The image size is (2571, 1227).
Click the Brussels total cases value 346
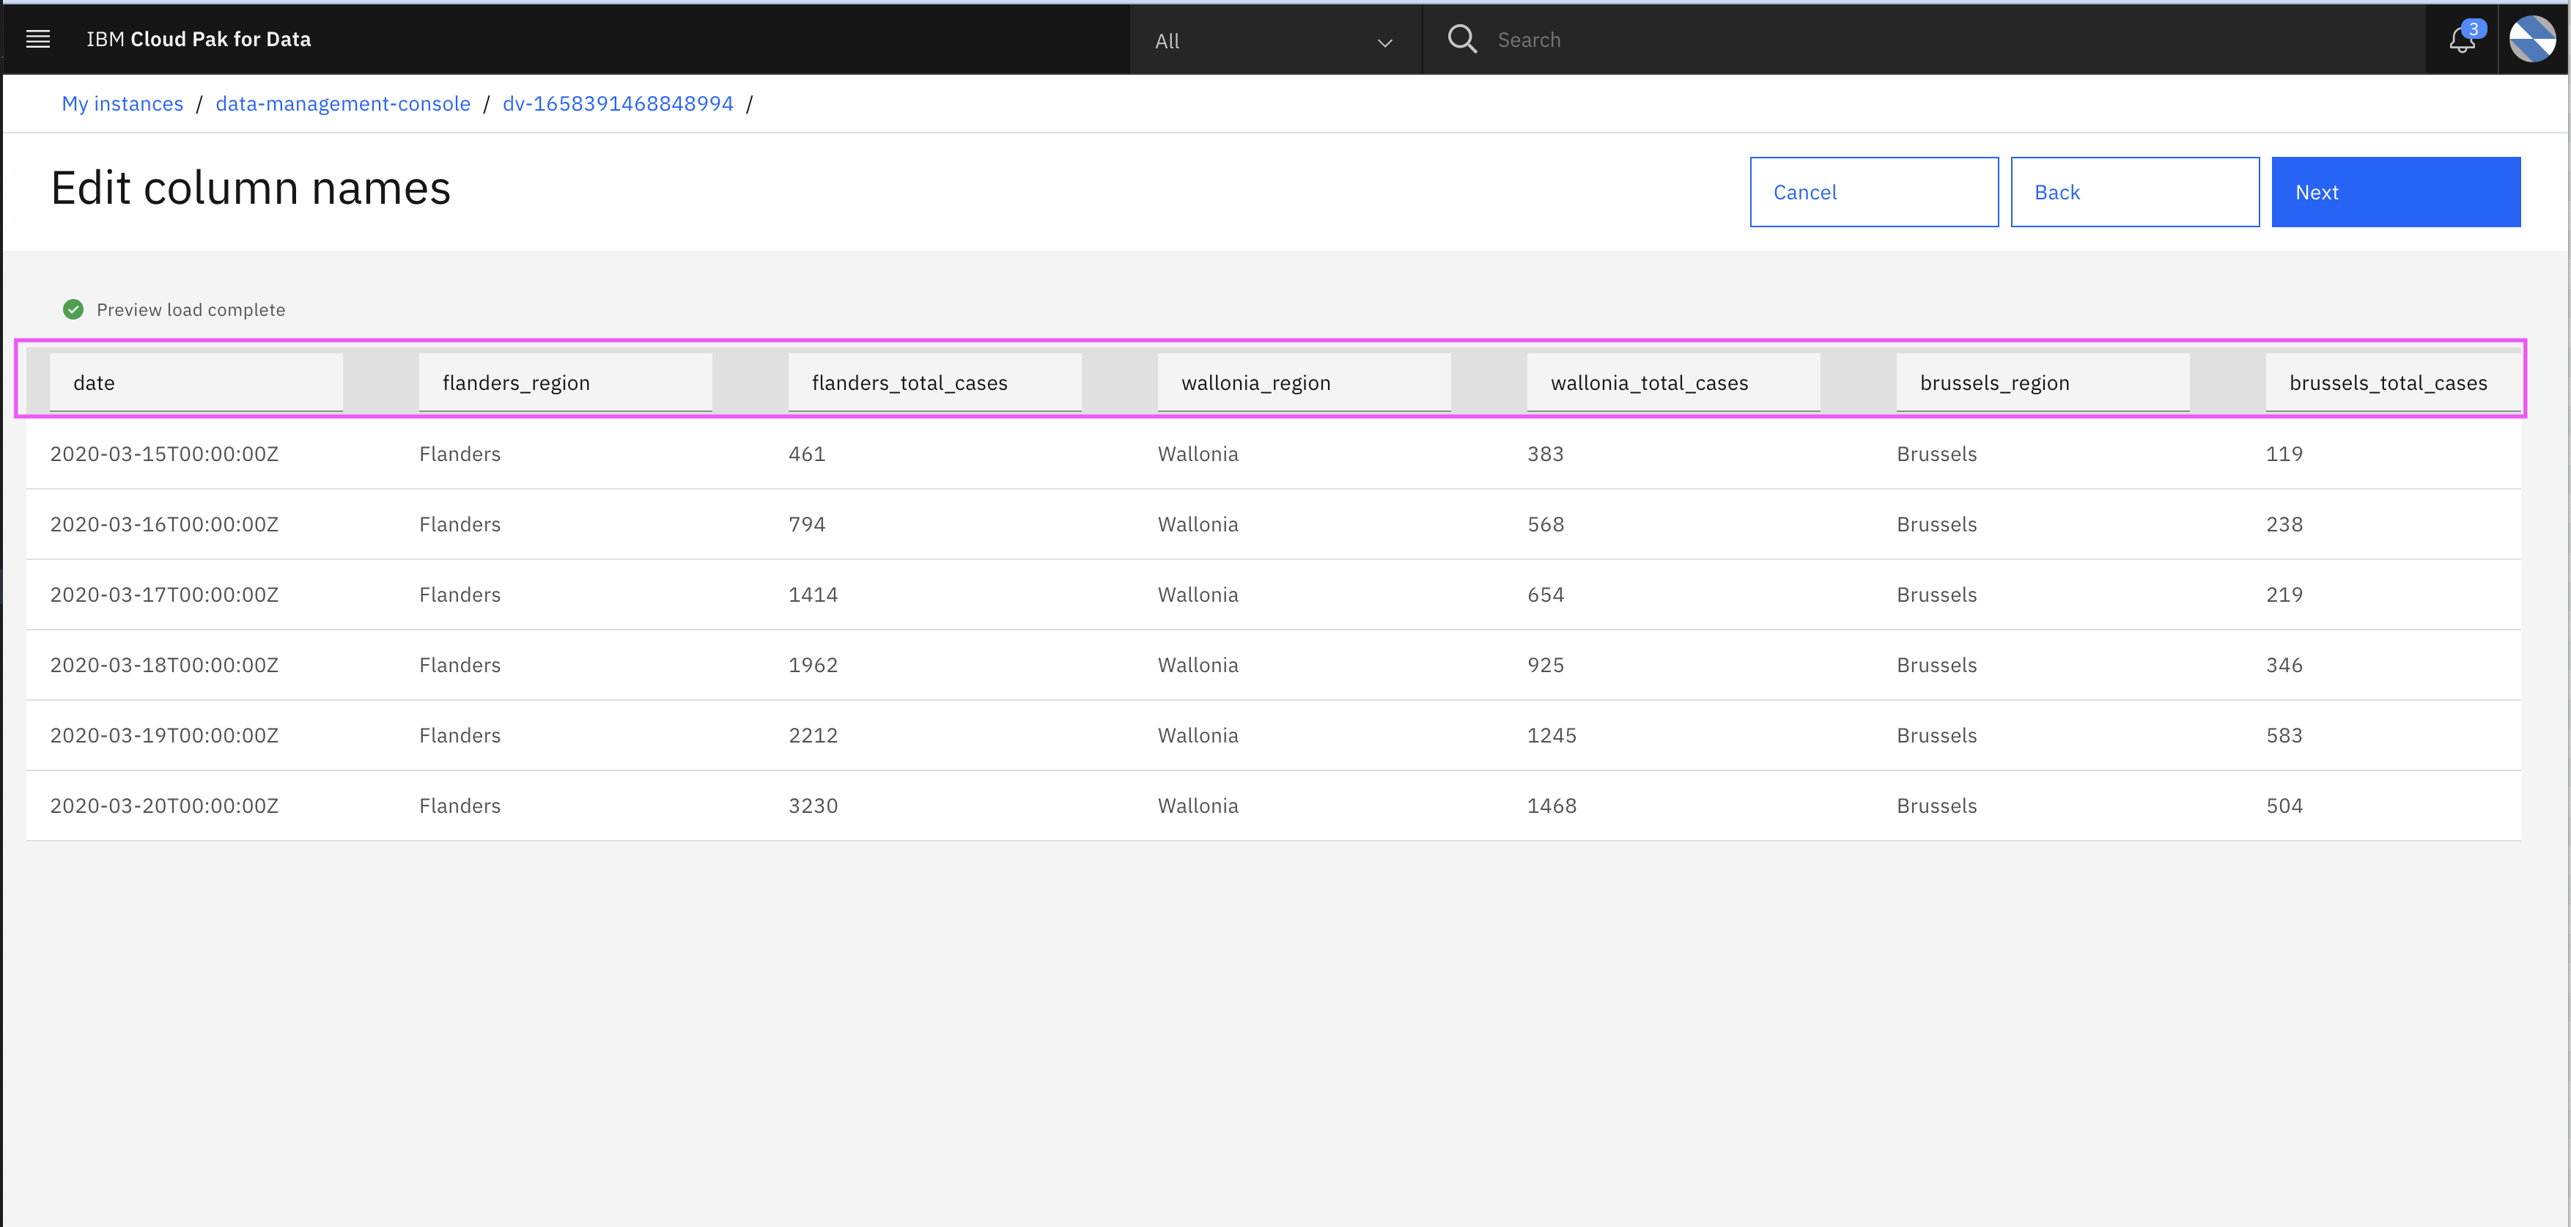point(2284,665)
